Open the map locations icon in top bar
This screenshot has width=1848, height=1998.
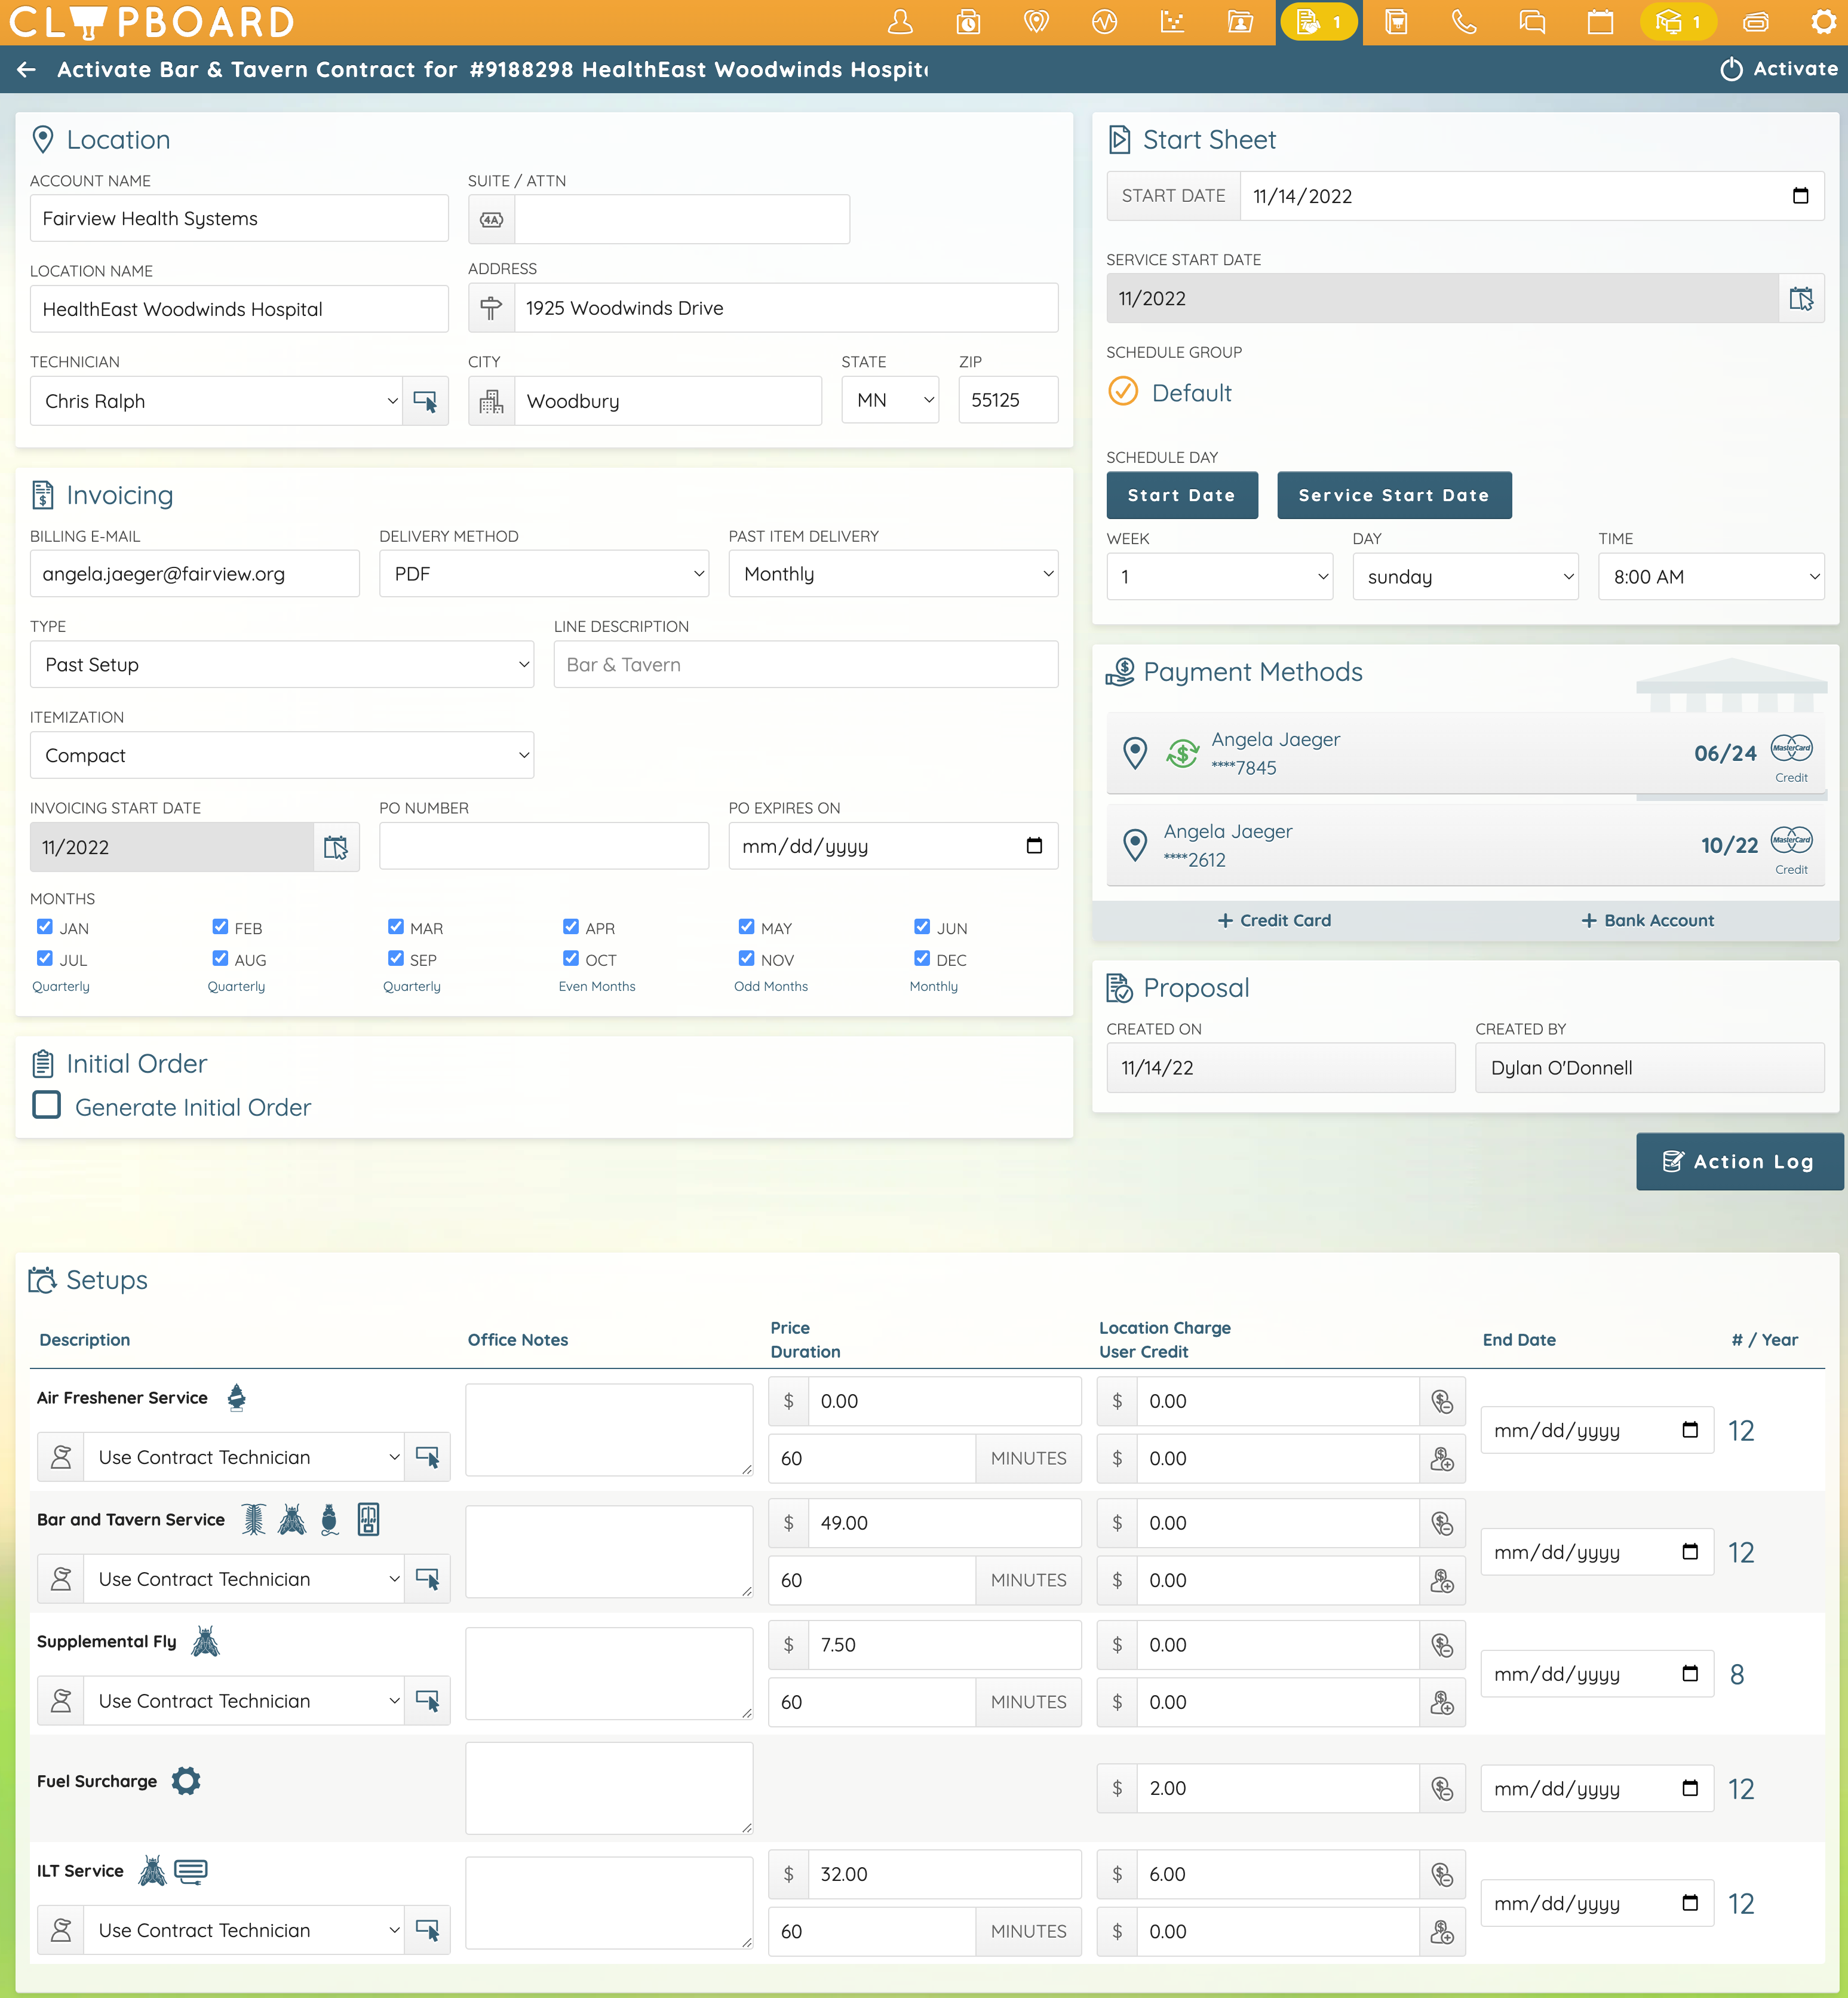click(1036, 22)
